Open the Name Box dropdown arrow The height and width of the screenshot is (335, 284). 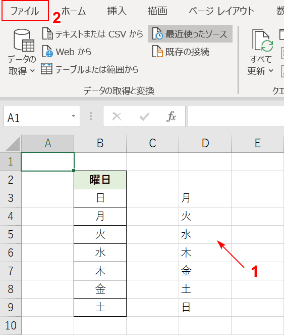(x=73, y=116)
